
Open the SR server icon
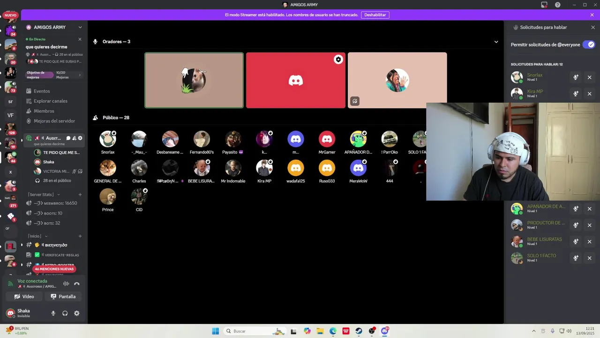click(x=10, y=101)
